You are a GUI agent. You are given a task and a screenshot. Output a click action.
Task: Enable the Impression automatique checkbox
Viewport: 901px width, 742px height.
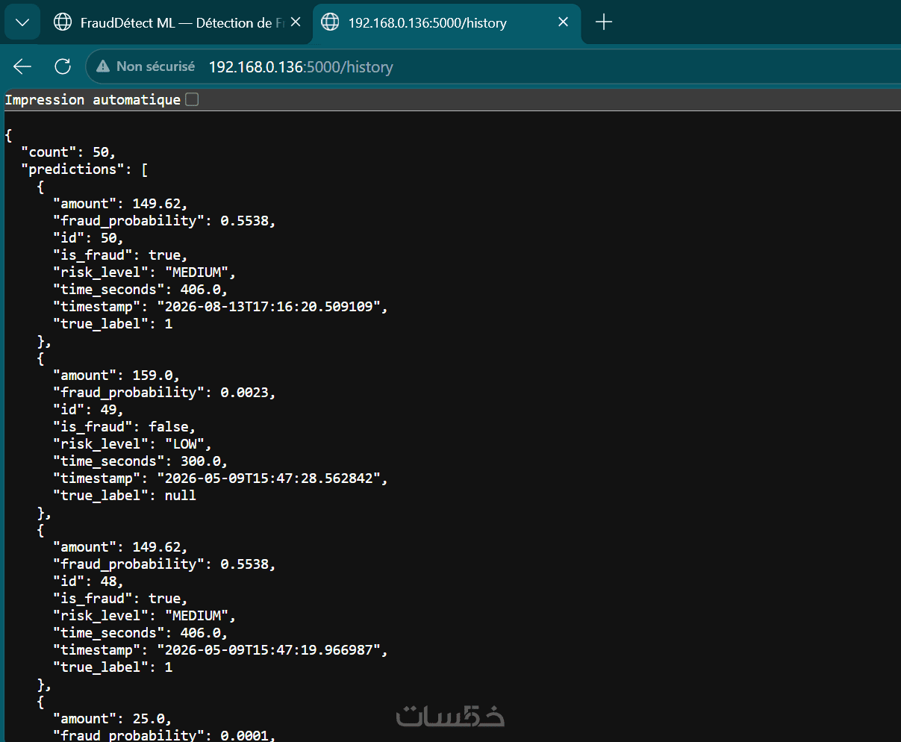(x=192, y=99)
